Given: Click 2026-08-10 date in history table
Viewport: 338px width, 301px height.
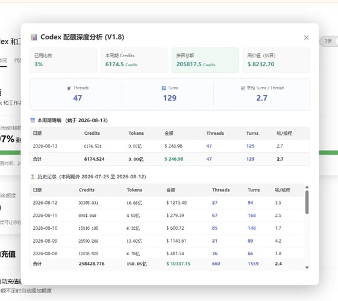Looking at the screenshot, I should pyautogui.click(x=45, y=228).
